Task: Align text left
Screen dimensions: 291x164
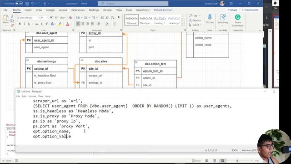Action: click(78, 24)
